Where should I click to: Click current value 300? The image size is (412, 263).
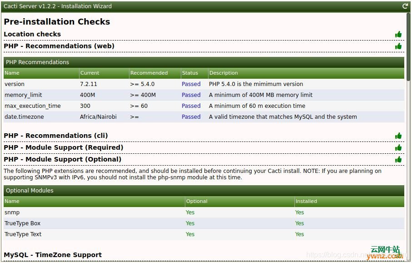click(85, 106)
